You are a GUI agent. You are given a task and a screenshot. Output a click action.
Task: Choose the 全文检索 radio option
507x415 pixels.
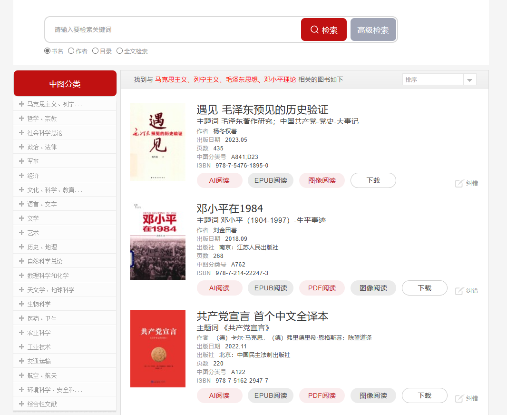click(119, 51)
